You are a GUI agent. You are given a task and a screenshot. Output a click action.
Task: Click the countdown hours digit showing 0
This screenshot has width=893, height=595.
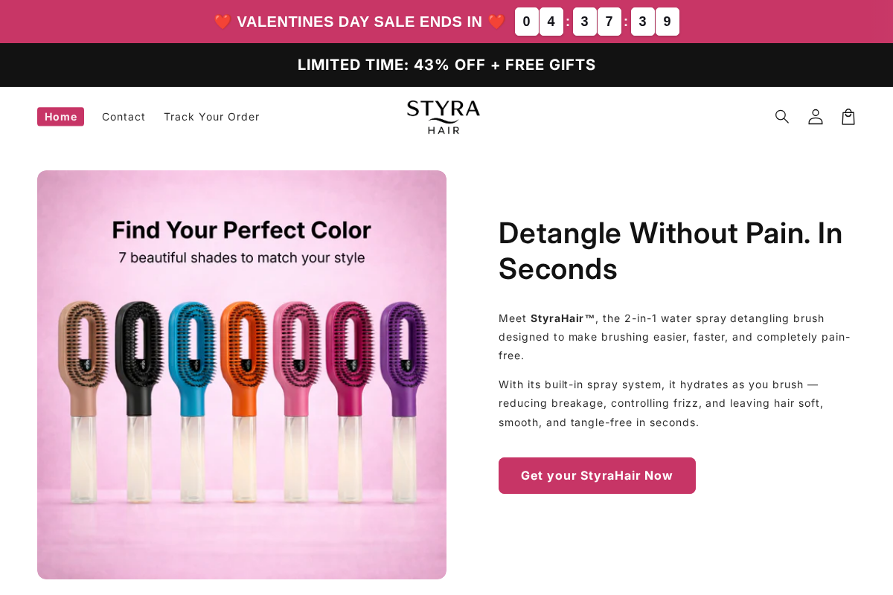(526, 22)
